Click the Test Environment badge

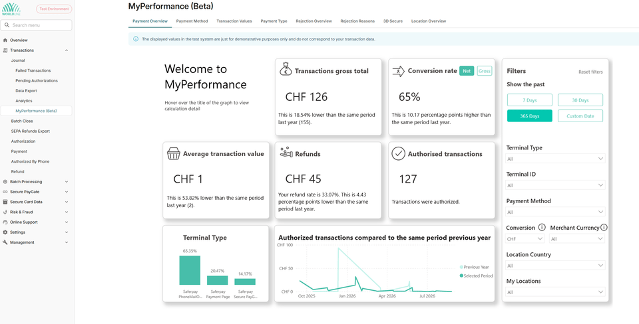54,9
